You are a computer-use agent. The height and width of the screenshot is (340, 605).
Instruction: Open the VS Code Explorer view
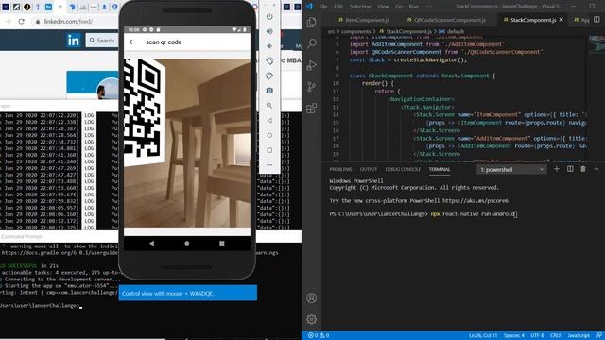click(x=311, y=23)
